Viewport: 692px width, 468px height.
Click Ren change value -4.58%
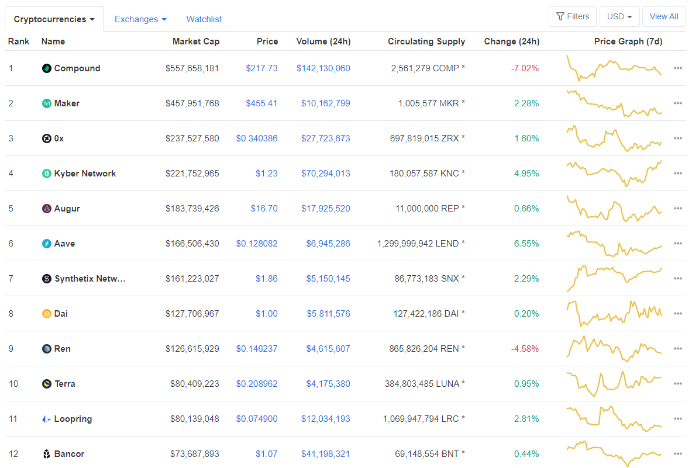(x=525, y=349)
